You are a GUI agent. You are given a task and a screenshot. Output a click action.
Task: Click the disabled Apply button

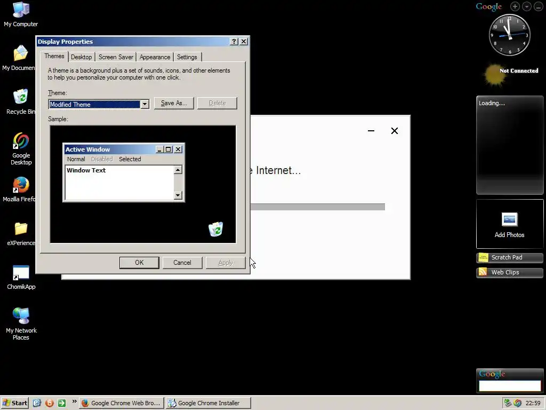[226, 263]
